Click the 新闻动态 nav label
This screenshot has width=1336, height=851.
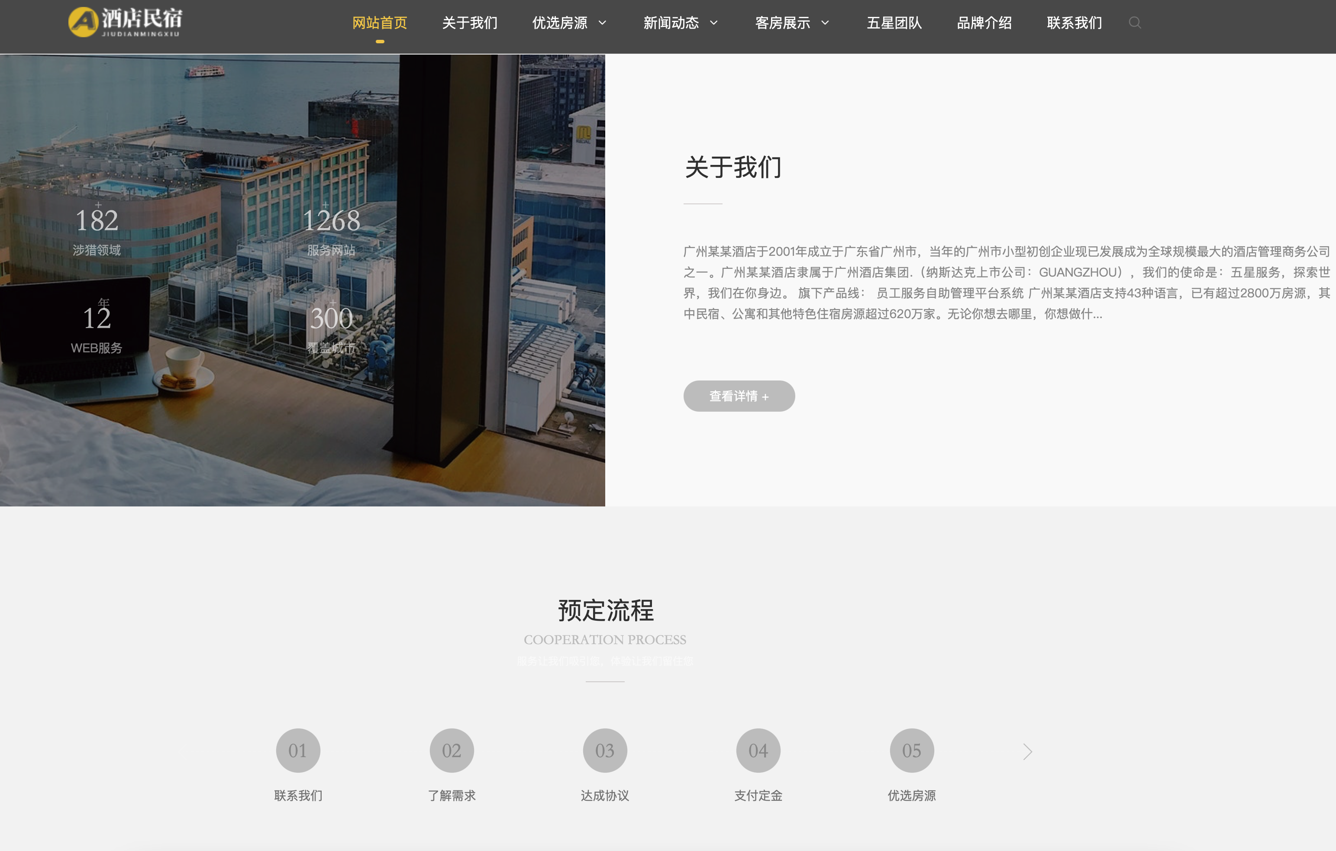[x=671, y=23]
